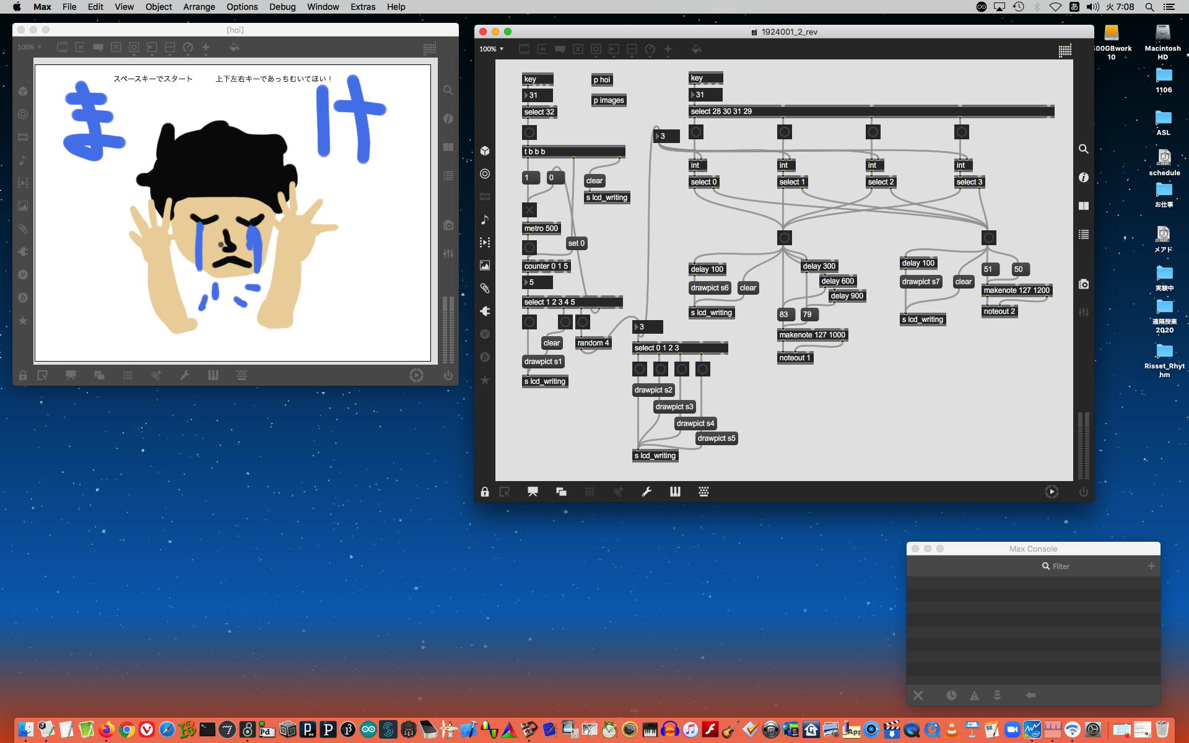Click the lock icon in 1924001_2_rev patcher
Viewport: 1189px width, 743px height.
tap(485, 492)
